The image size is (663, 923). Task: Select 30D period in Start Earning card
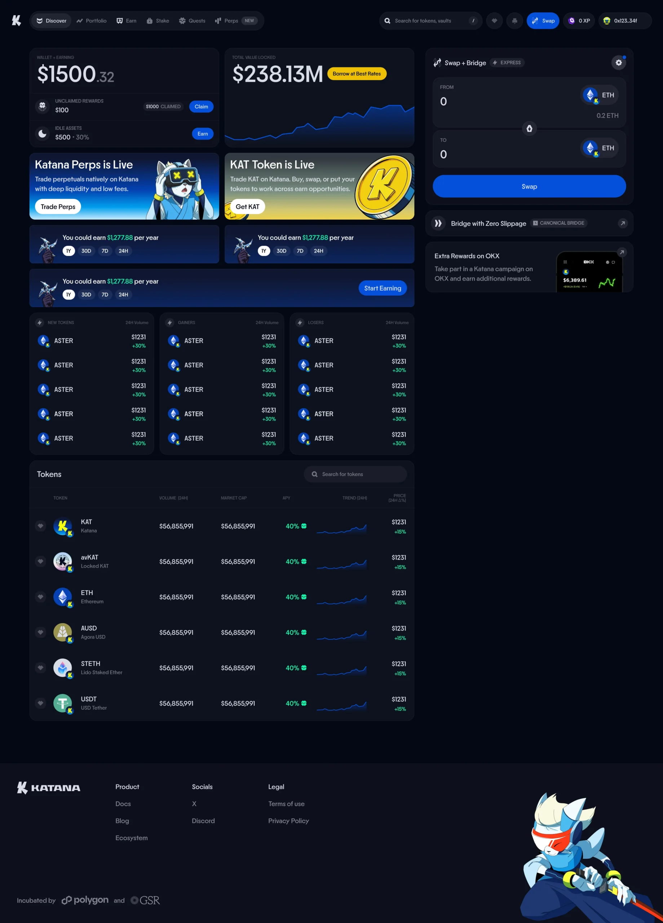[x=86, y=295]
